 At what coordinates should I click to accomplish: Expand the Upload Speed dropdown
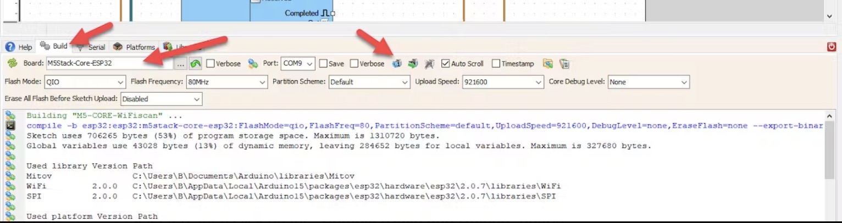502,82
